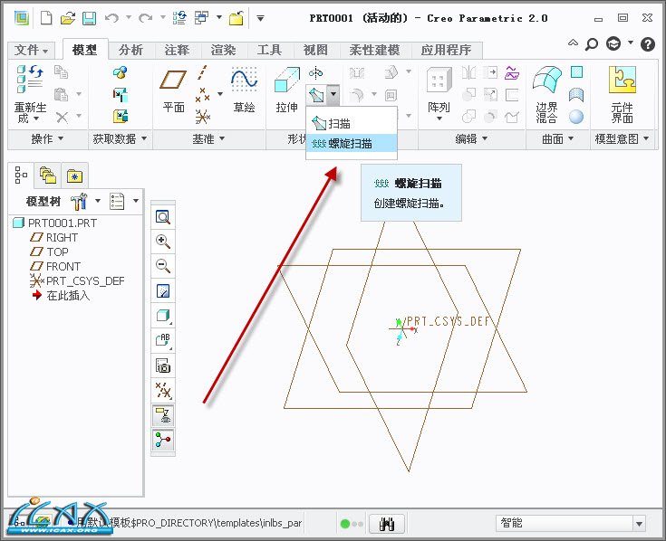Click the Component Interface (元件界面) icon
The width and height of the screenshot is (666, 541).
coord(622,94)
